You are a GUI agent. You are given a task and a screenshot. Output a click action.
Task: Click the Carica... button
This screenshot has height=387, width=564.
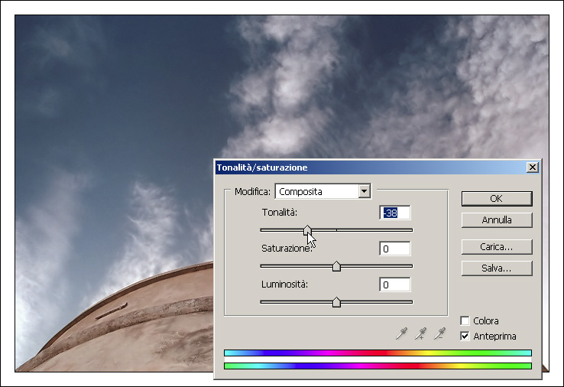[497, 247]
